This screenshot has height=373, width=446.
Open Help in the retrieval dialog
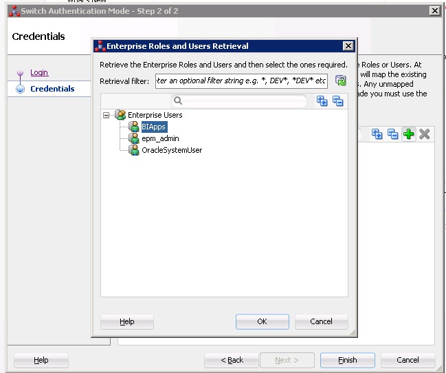(127, 321)
